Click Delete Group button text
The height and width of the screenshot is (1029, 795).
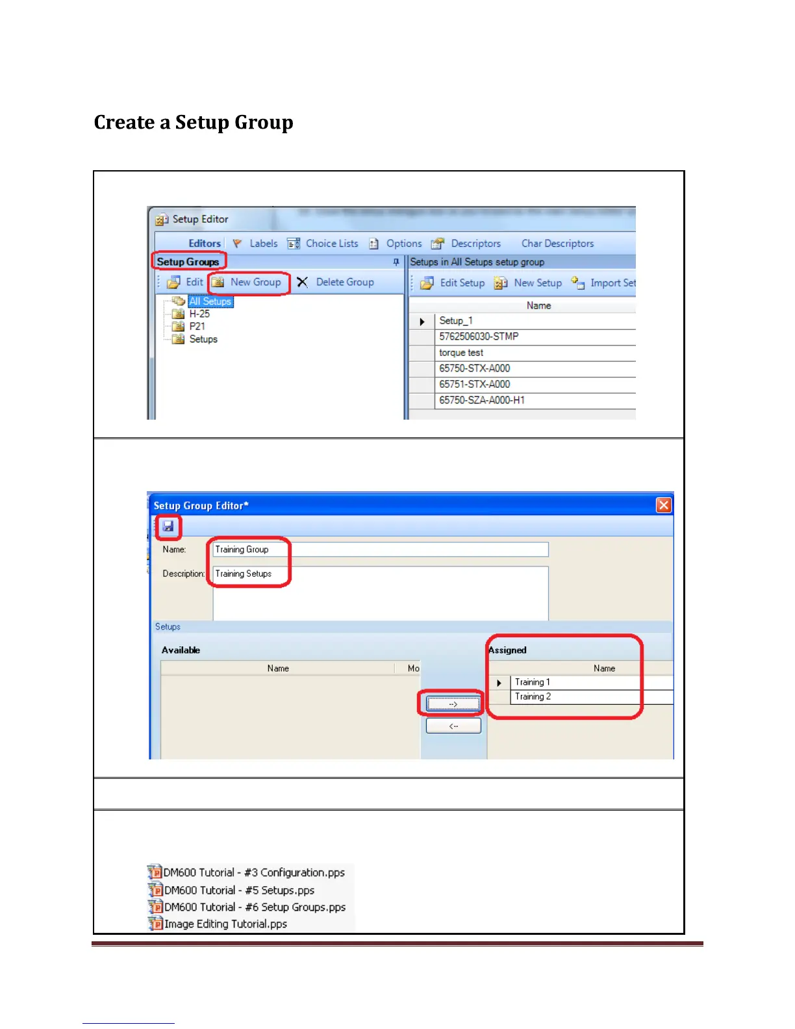point(345,282)
